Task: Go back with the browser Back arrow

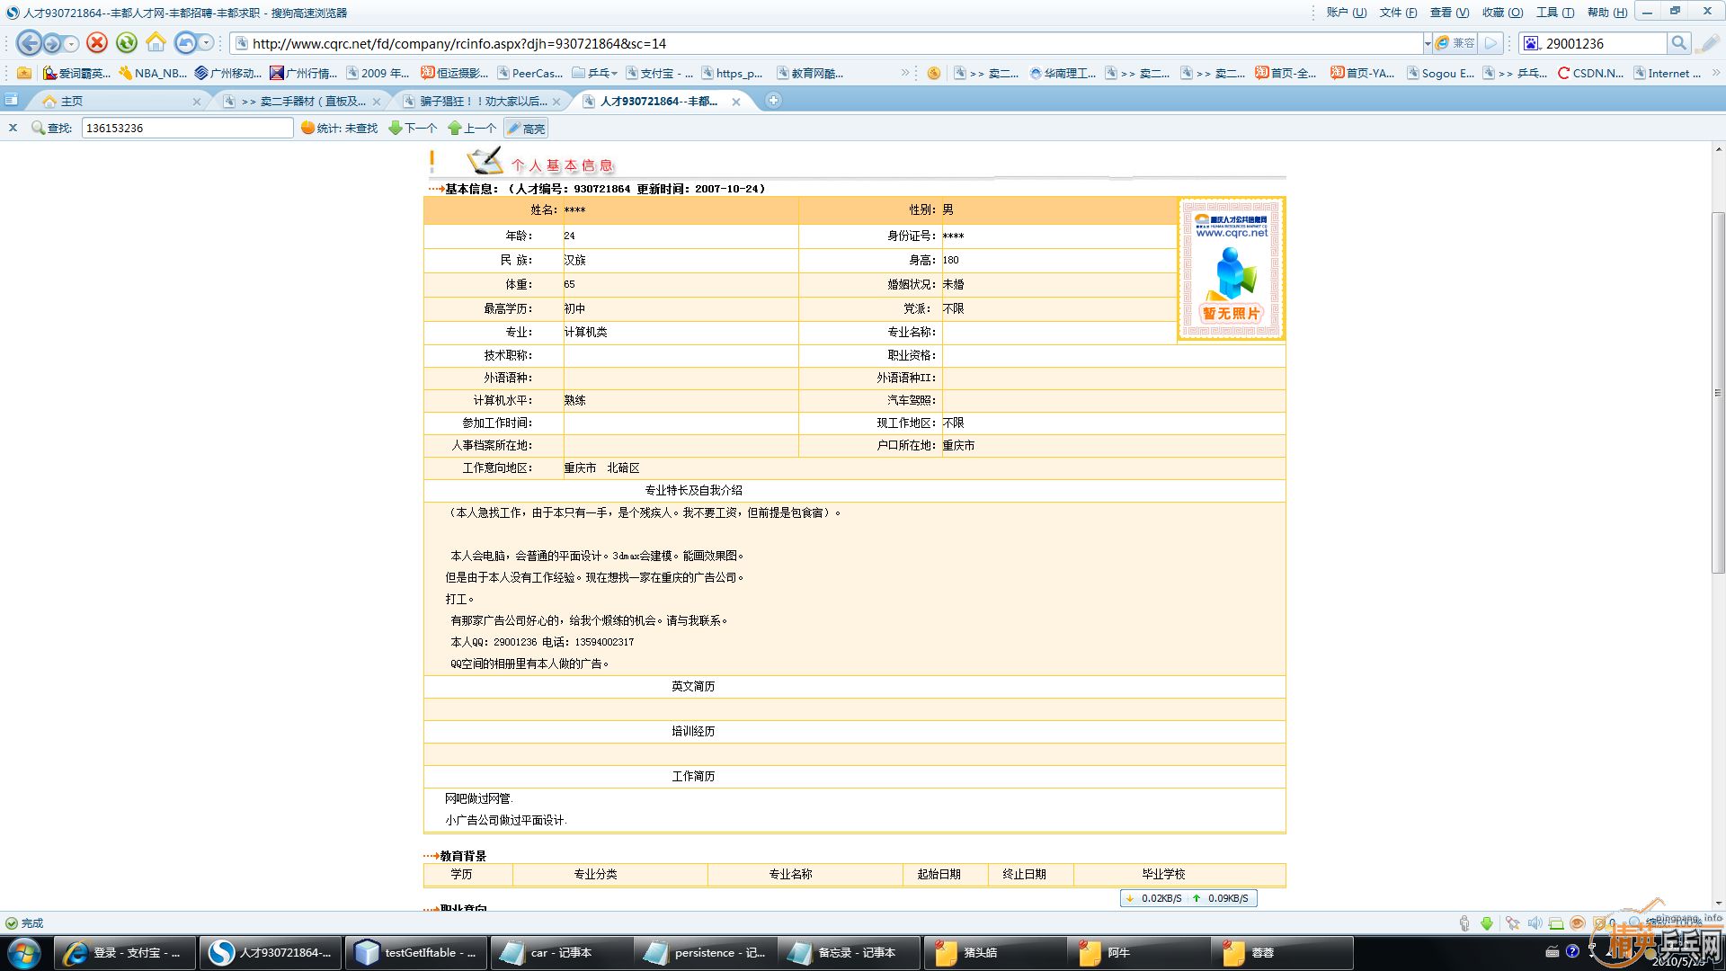Action: 29,42
